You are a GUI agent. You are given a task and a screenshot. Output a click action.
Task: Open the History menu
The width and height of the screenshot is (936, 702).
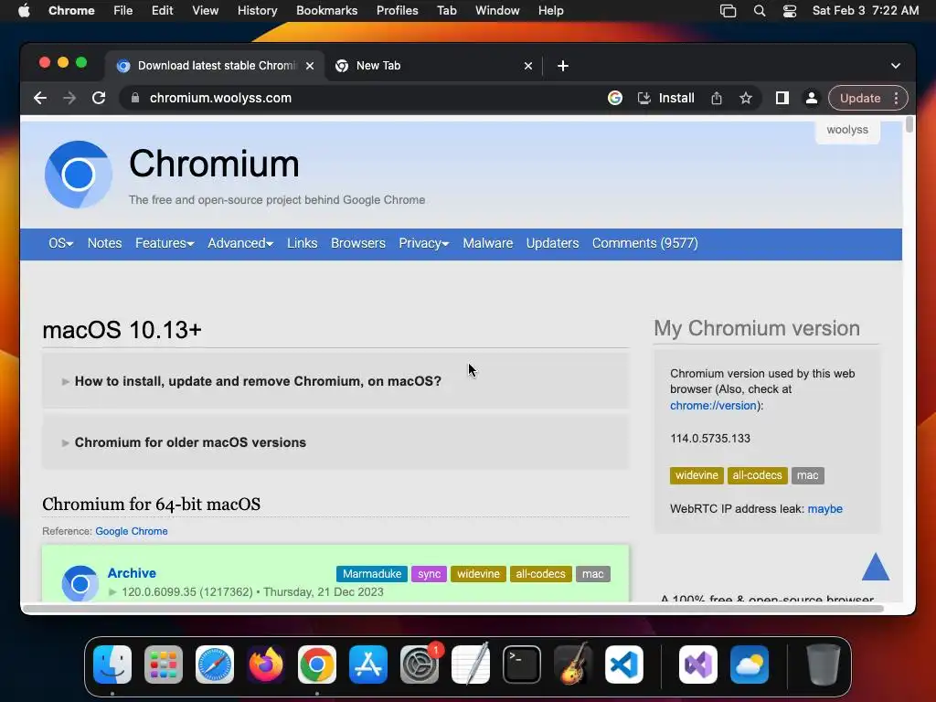click(x=257, y=11)
